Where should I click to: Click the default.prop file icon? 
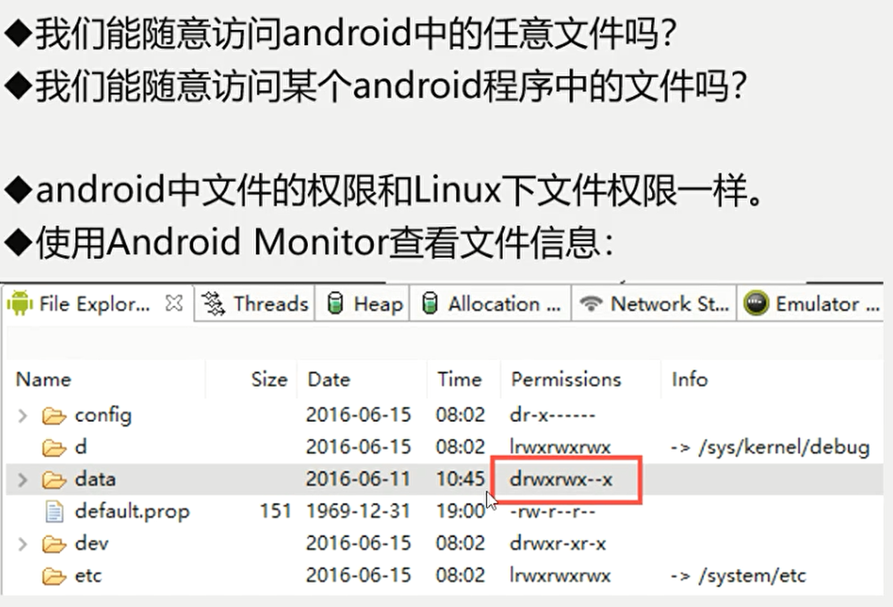coord(55,512)
